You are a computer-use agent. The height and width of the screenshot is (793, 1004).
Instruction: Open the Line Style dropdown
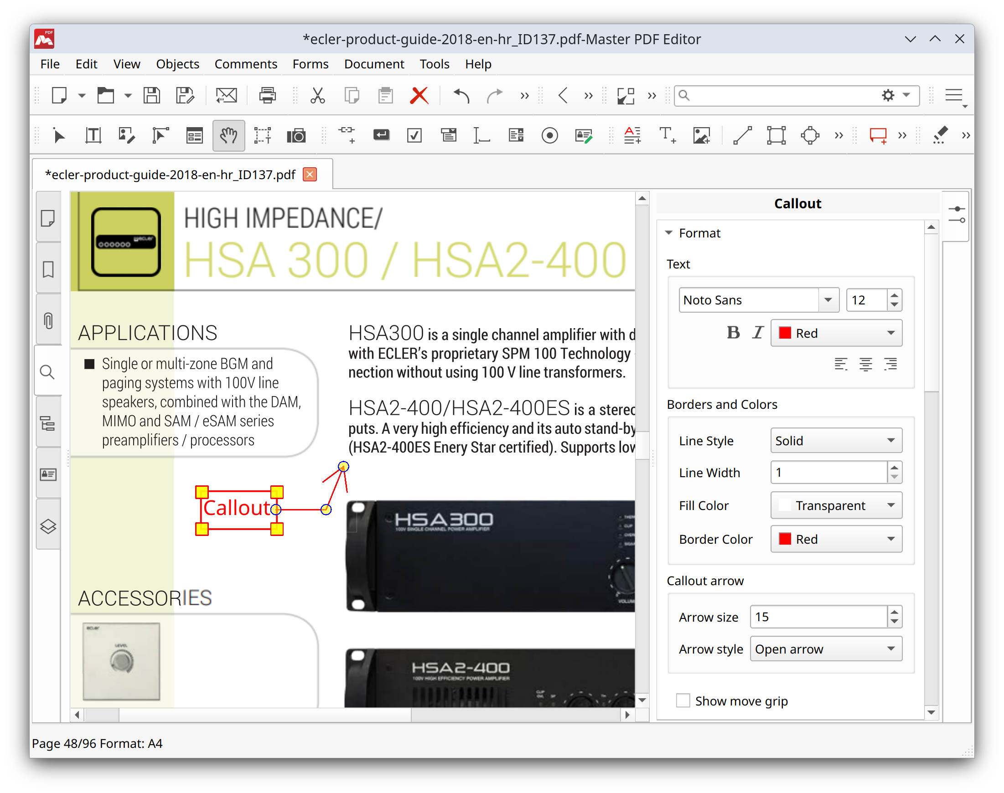pyautogui.click(x=835, y=440)
